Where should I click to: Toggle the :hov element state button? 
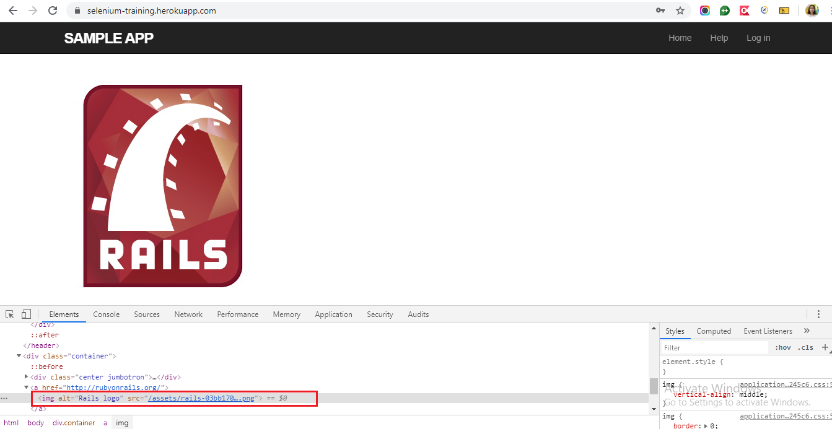coord(783,348)
